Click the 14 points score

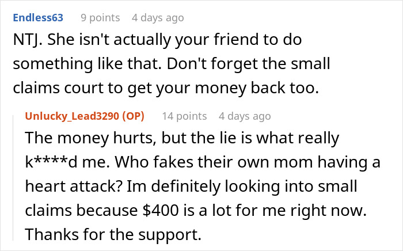(184, 116)
